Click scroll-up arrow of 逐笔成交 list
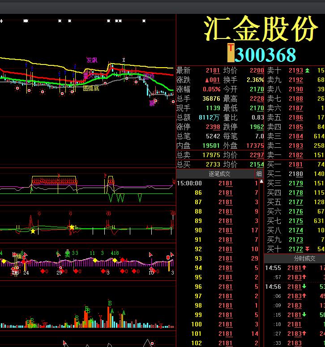The width and height of the screenshot is (325, 347). point(261,181)
